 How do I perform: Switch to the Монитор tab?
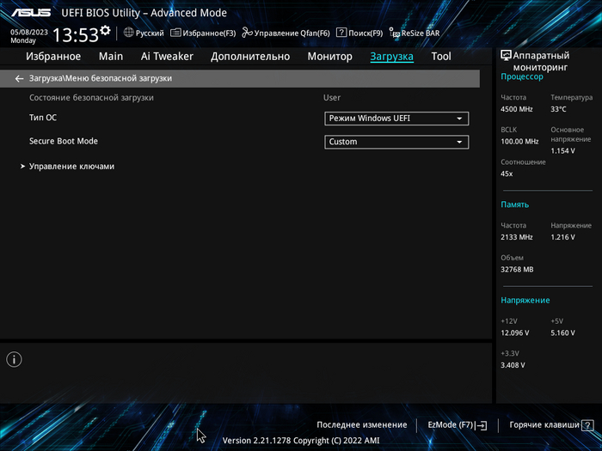(329, 57)
